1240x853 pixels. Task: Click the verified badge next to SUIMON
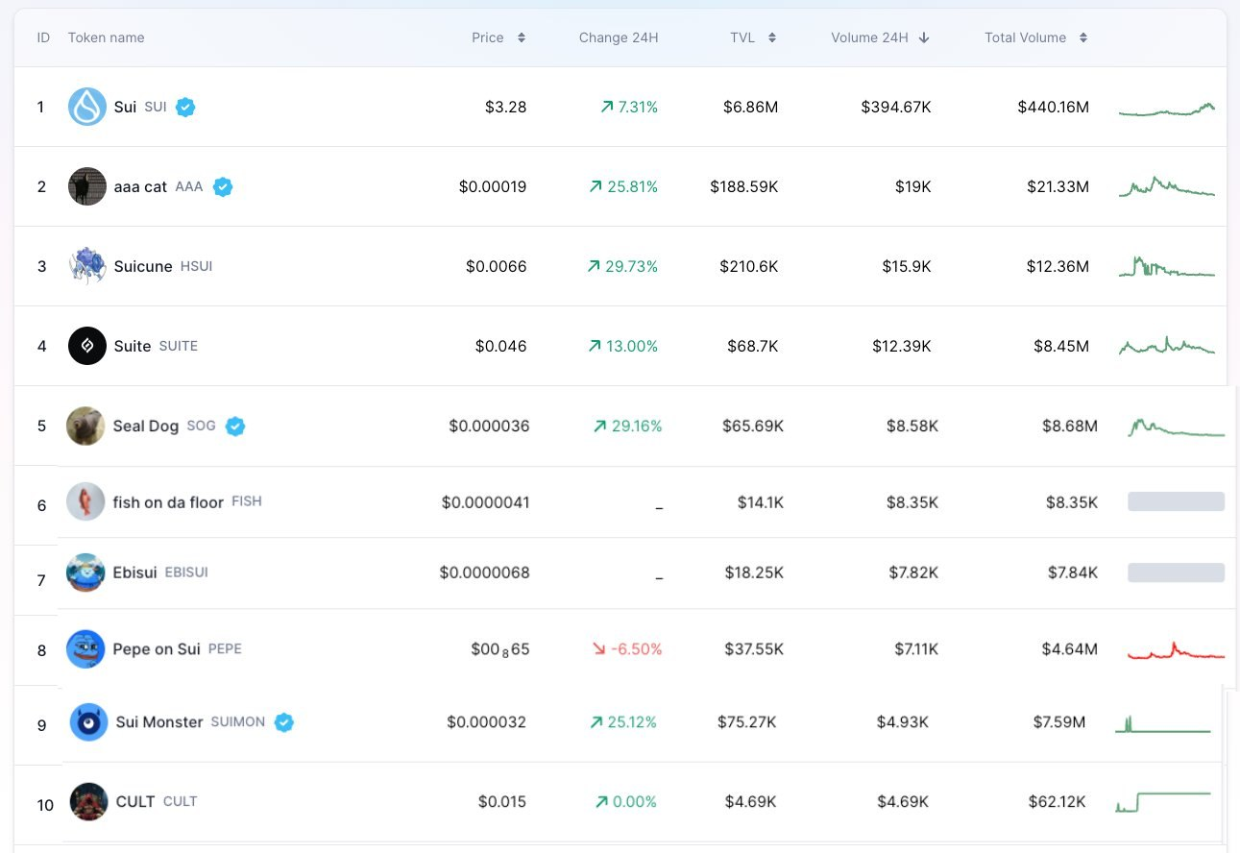pyautogui.click(x=284, y=722)
